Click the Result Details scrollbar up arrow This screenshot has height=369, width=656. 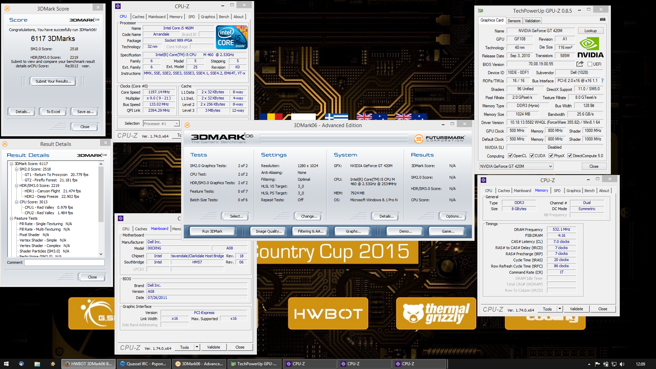(101, 164)
